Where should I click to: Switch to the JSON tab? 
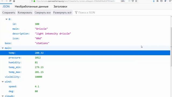(x=6, y=6)
